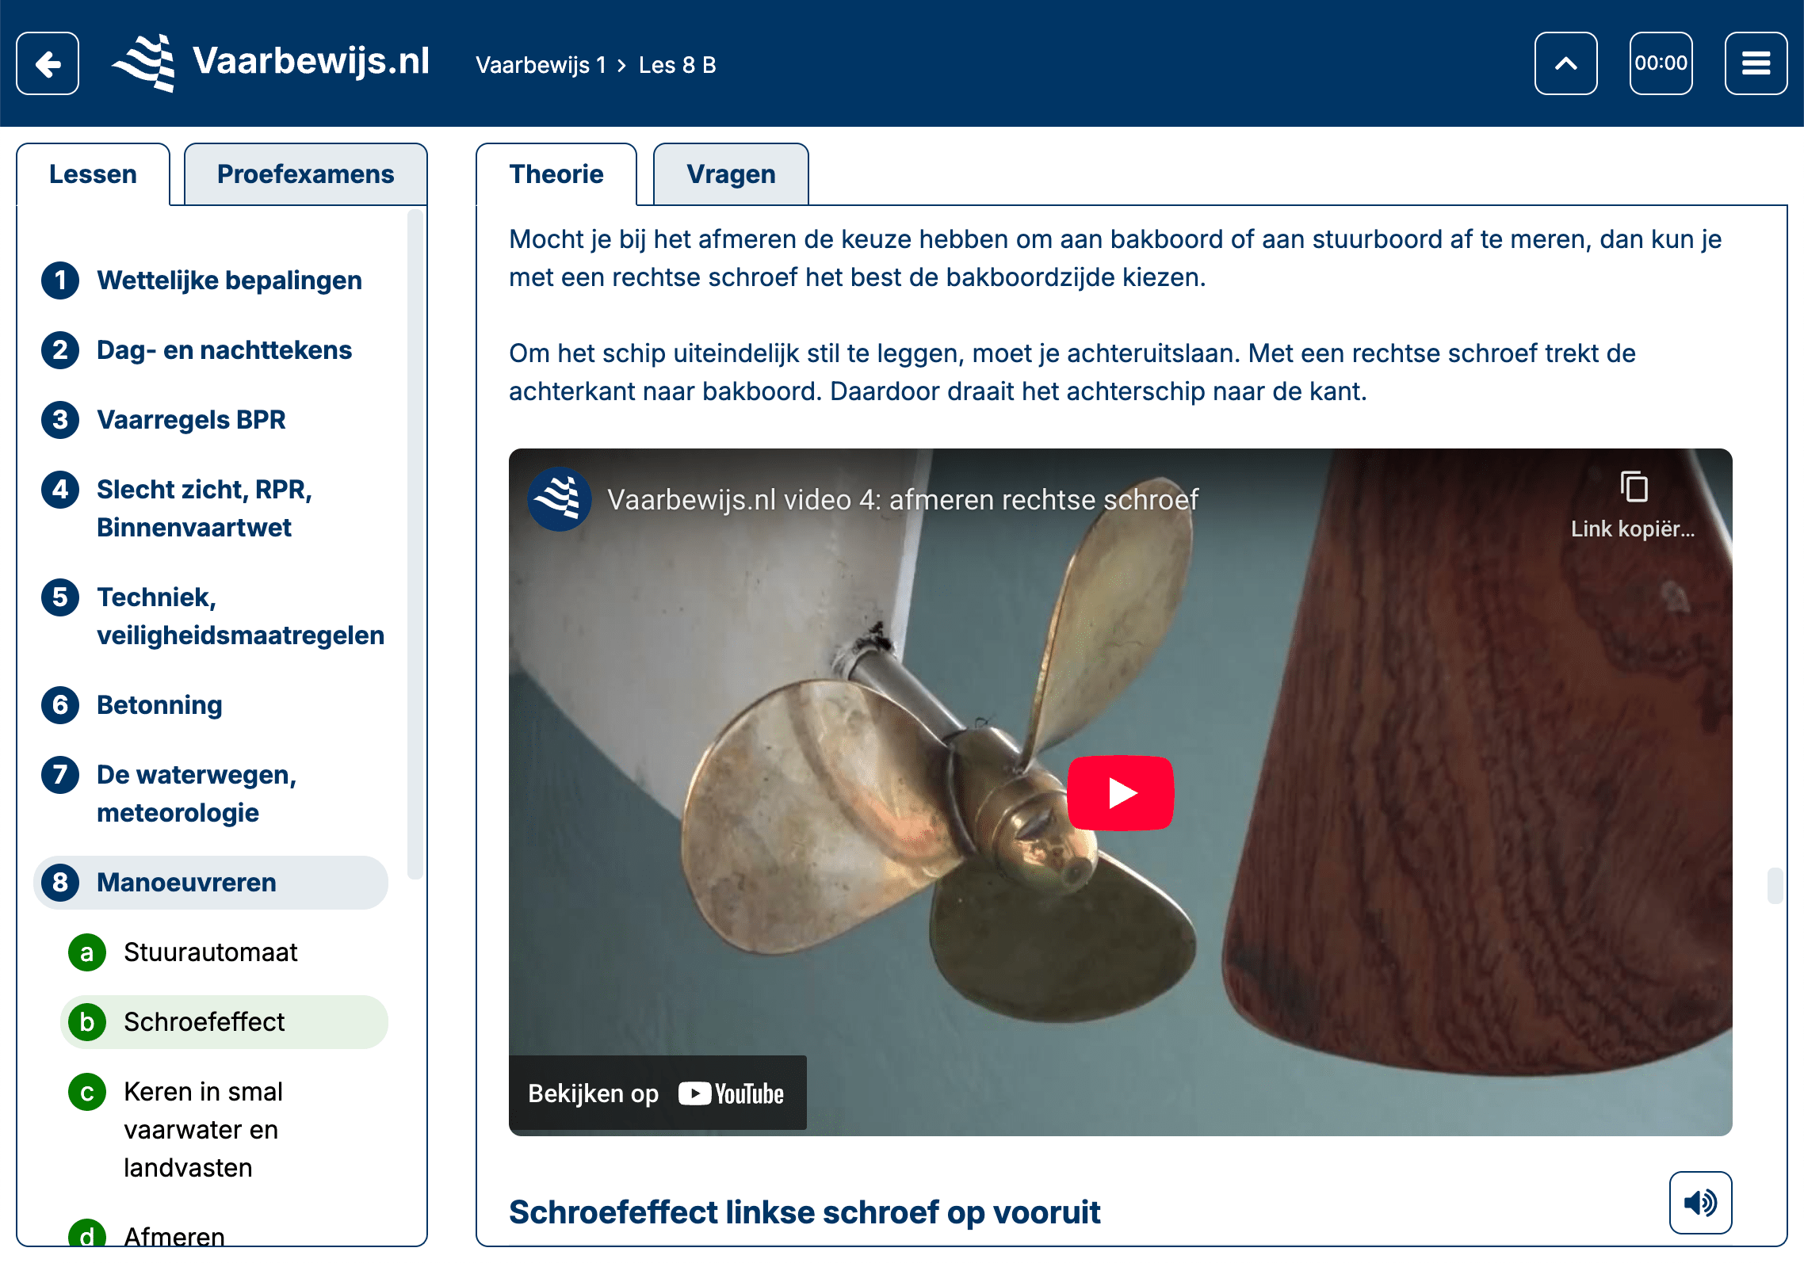Toggle audio with the speaker icon
1804x1263 pixels.
(1700, 1202)
